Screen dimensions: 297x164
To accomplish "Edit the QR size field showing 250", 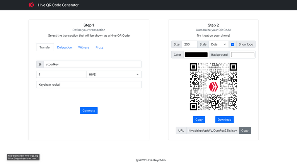I will click(189, 44).
